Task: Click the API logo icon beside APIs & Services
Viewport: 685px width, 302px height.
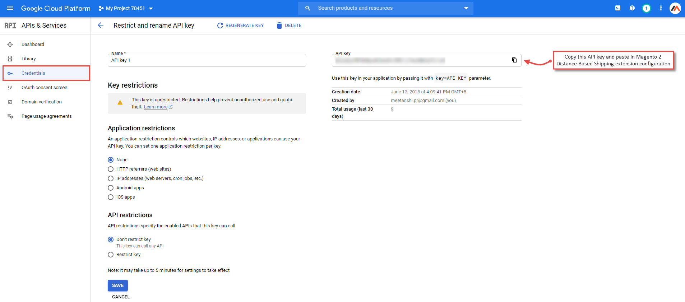Action: (10, 25)
